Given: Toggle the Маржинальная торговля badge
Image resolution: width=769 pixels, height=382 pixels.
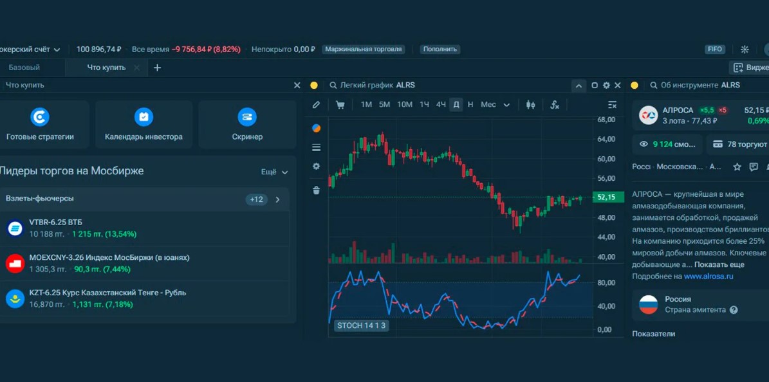Looking at the screenshot, I should point(364,49).
